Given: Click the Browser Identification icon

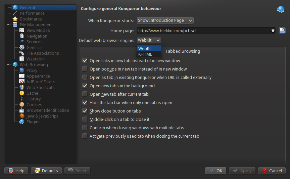Looking at the screenshot, I should pyautogui.click(x=22, y=110).
